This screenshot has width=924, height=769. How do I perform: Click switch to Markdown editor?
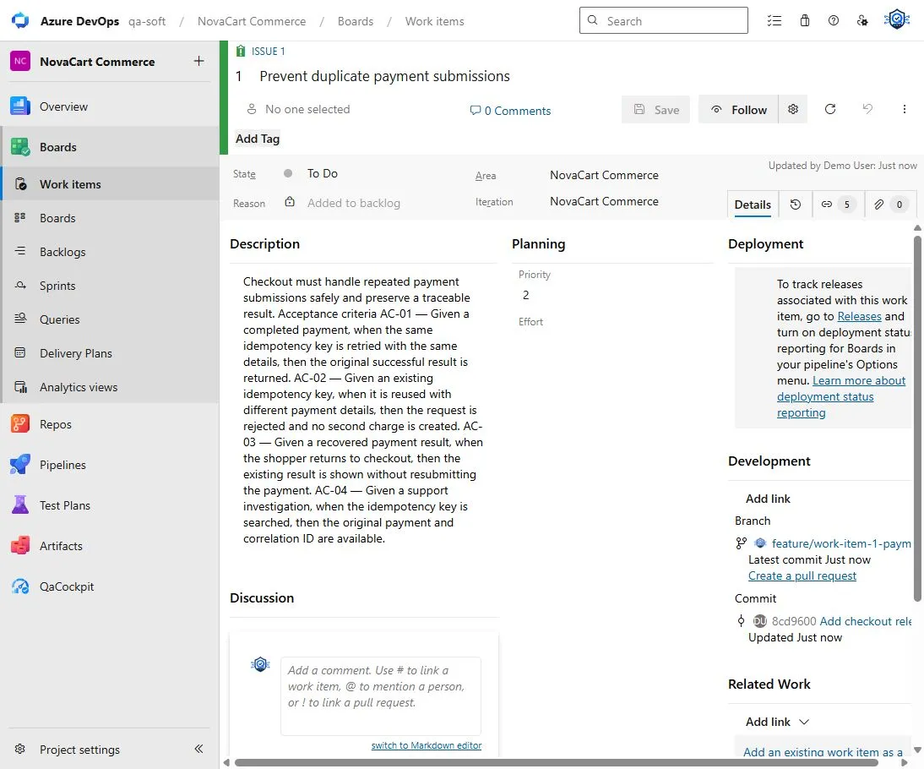point(426,745)
